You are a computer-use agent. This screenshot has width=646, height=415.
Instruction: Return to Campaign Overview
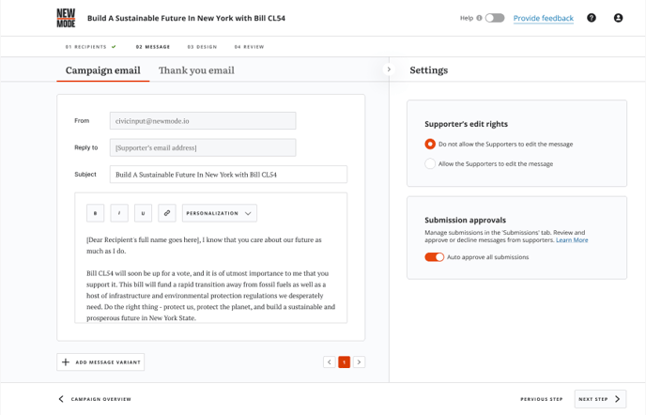click(95, 399)
